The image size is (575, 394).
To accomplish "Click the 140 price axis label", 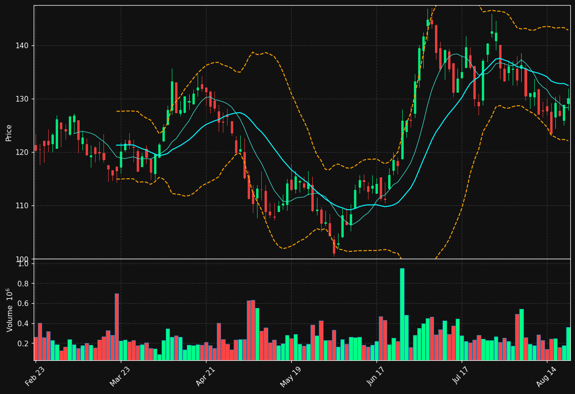I will [24, 46].
